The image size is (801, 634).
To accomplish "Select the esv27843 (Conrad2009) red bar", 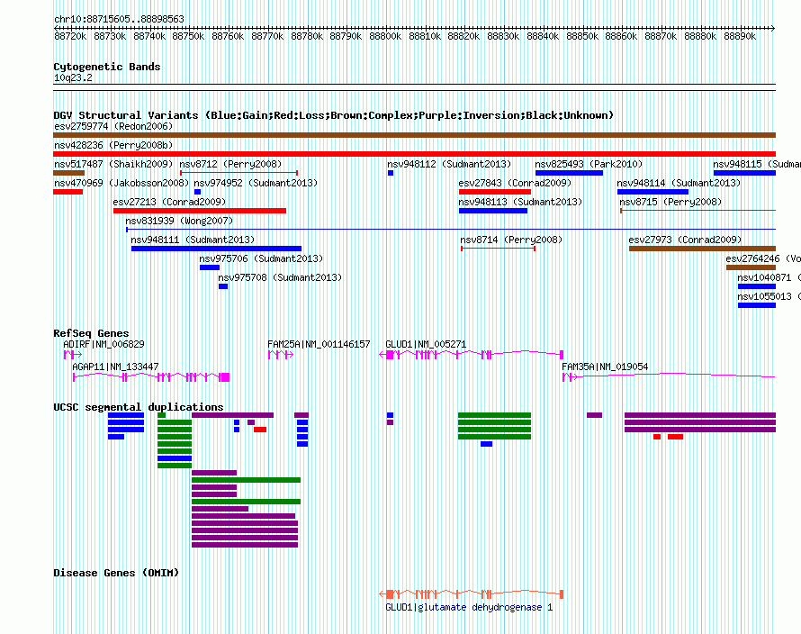I will pos(495,192).
